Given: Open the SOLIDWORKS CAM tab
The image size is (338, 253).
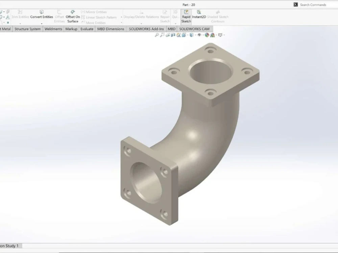Looking at the screenshot, I should coord(194,29).
